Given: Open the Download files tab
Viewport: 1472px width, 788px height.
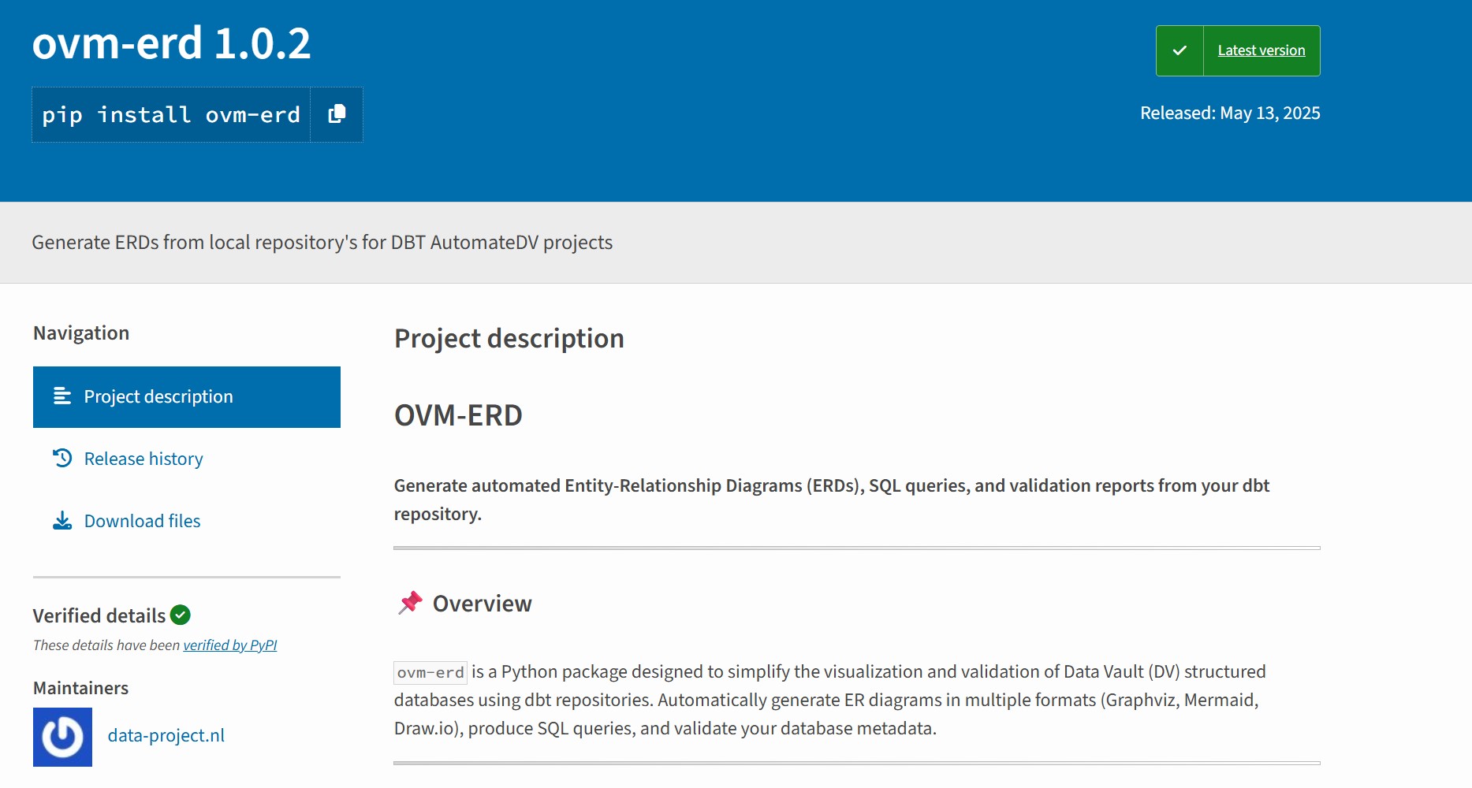Looking at the screenshot, I should click(x=187, y=521).
